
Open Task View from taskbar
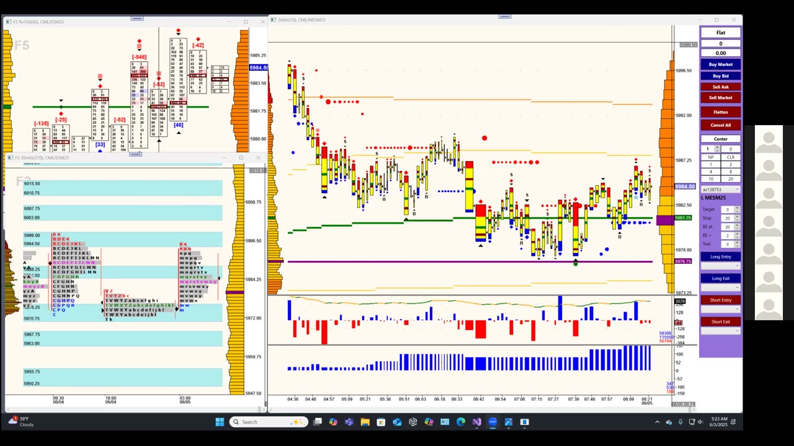[318, 422]
